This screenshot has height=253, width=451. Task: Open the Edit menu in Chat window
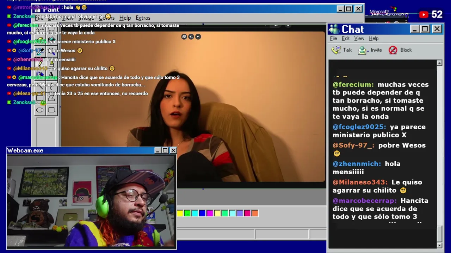pyautogui.click(x=346, y=38)
